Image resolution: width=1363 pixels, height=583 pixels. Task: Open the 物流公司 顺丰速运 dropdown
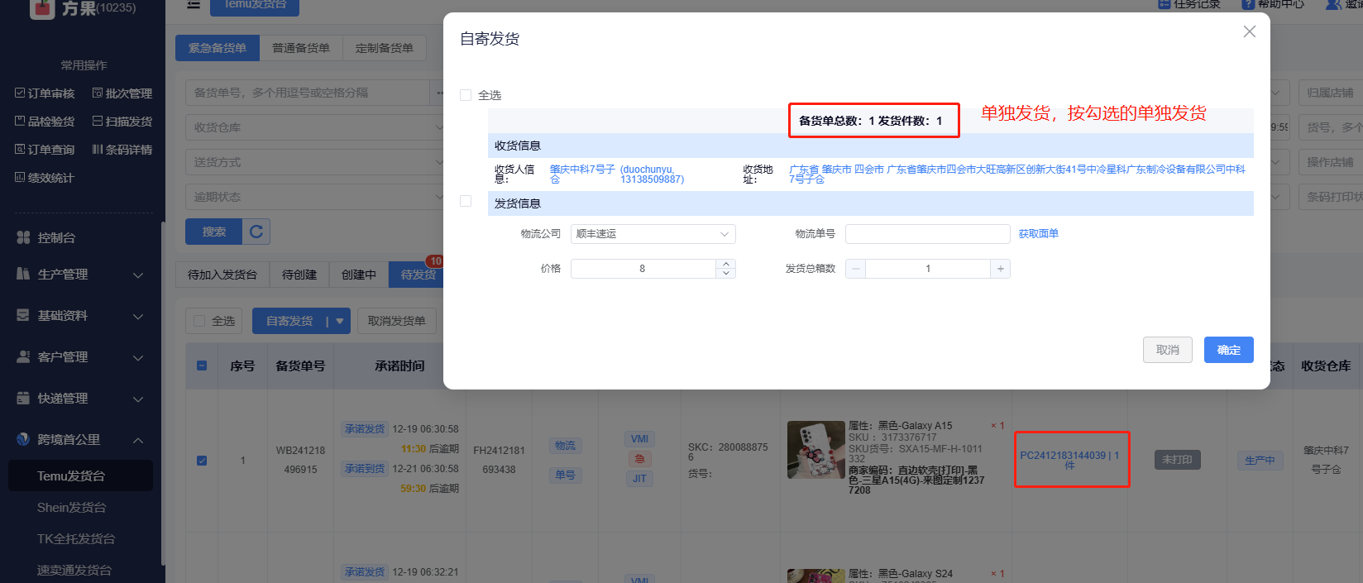click(653, 234)
